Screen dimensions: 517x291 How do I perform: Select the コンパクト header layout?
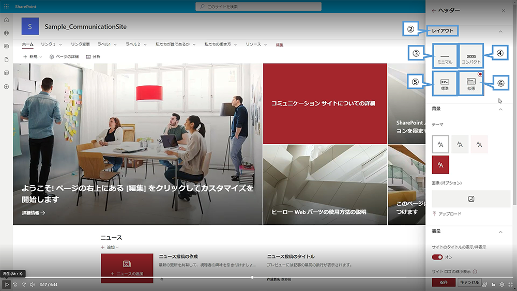[471, 56]
